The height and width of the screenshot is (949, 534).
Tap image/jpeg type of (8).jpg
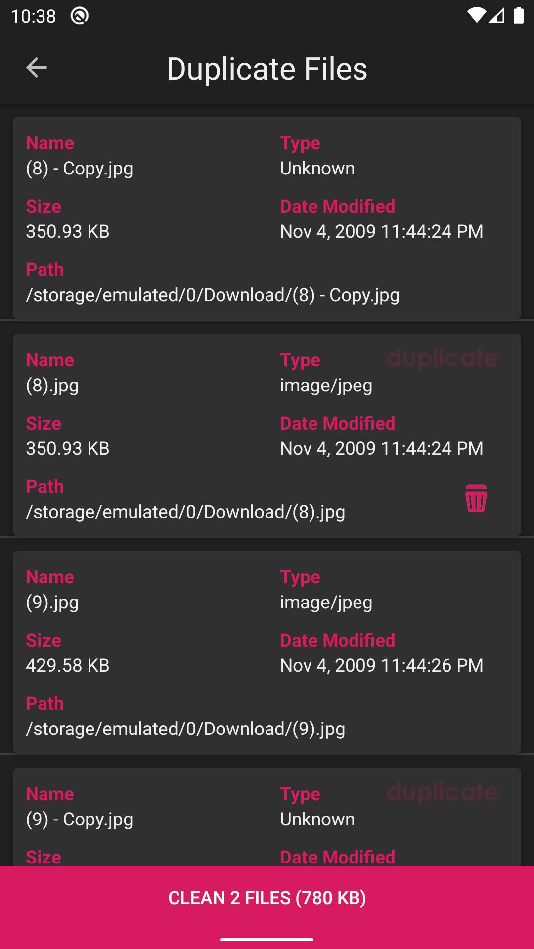tap(326, 386)
